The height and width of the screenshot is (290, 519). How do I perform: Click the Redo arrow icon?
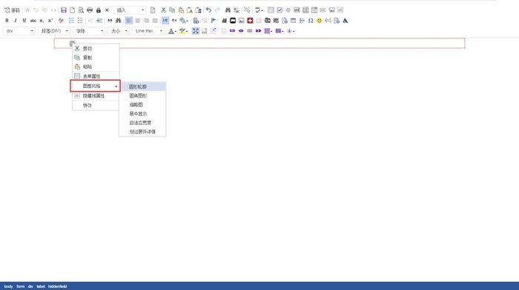pos(217,10)
